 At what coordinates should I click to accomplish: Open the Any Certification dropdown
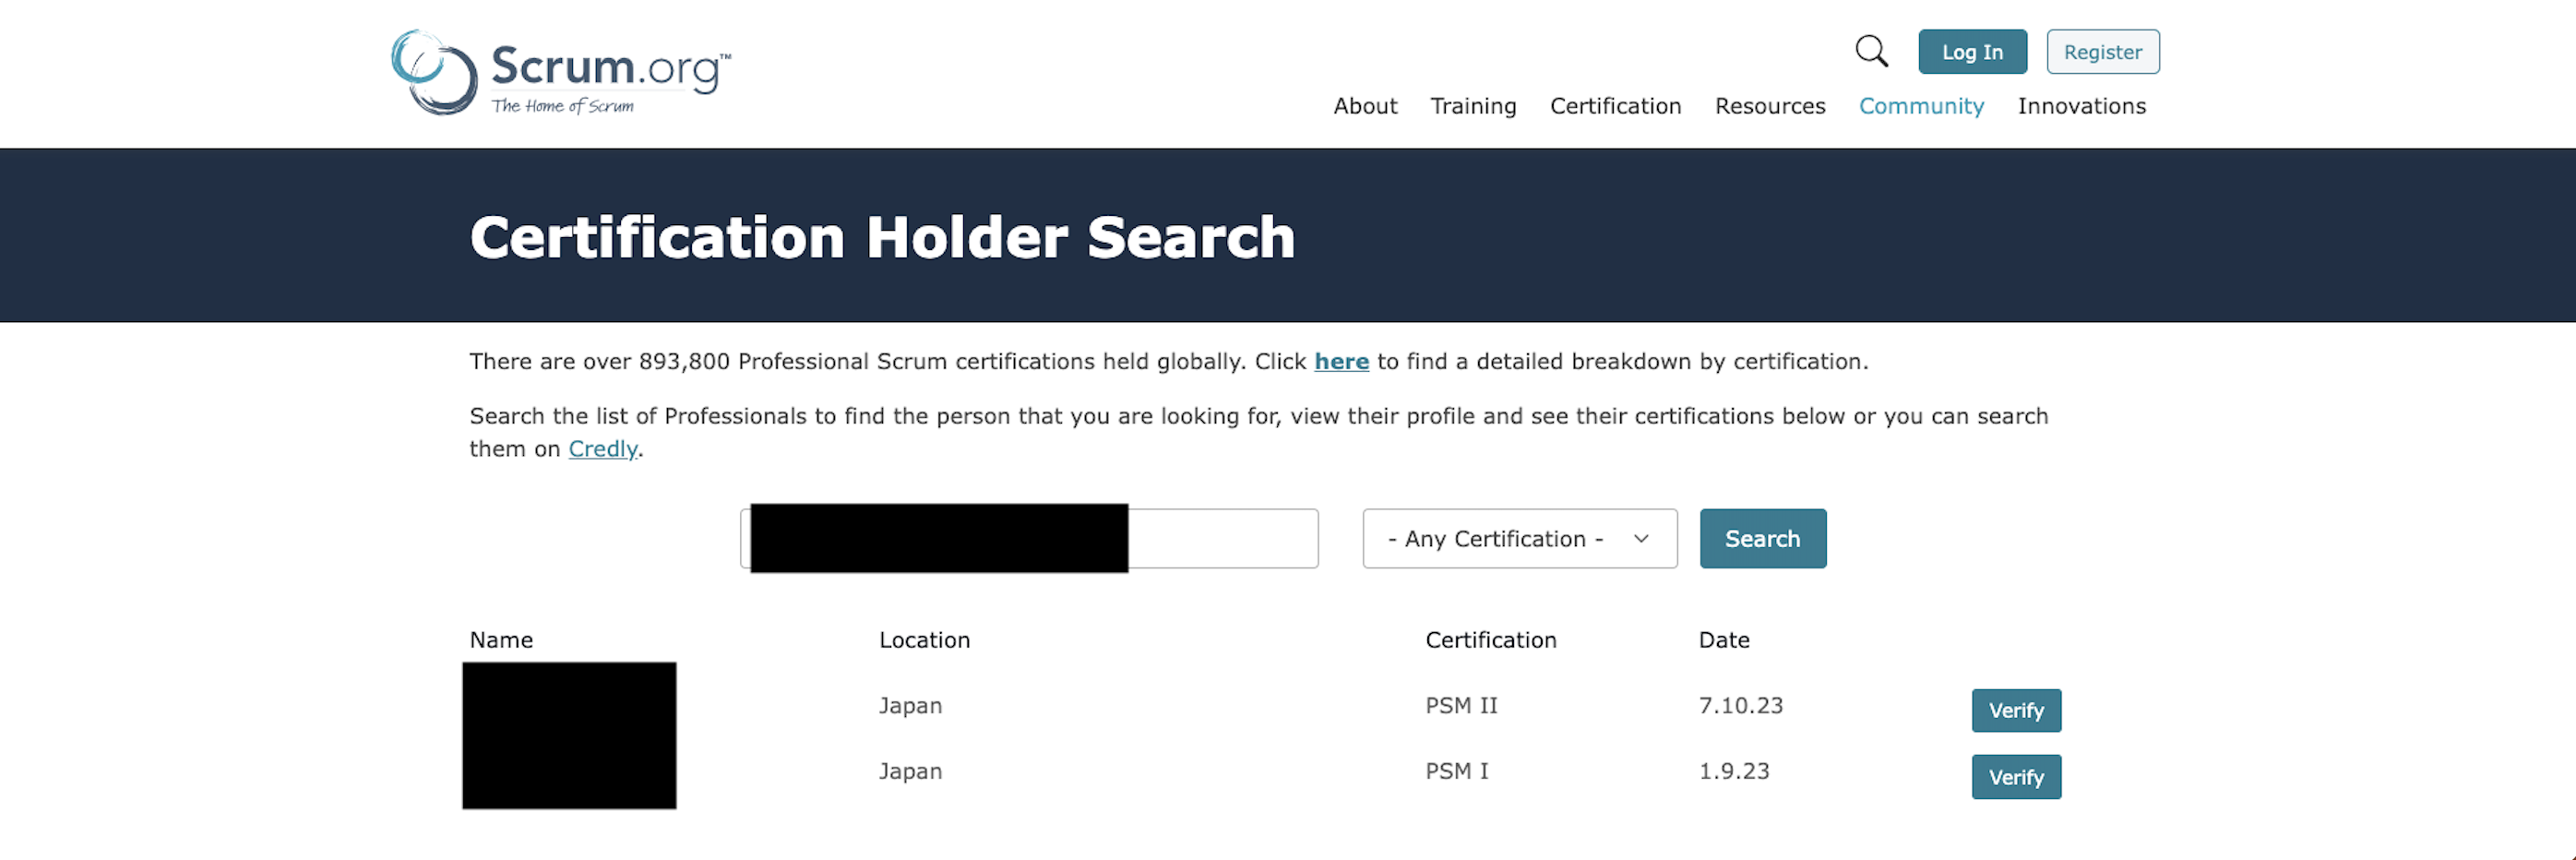click(x=1518, y=539)
